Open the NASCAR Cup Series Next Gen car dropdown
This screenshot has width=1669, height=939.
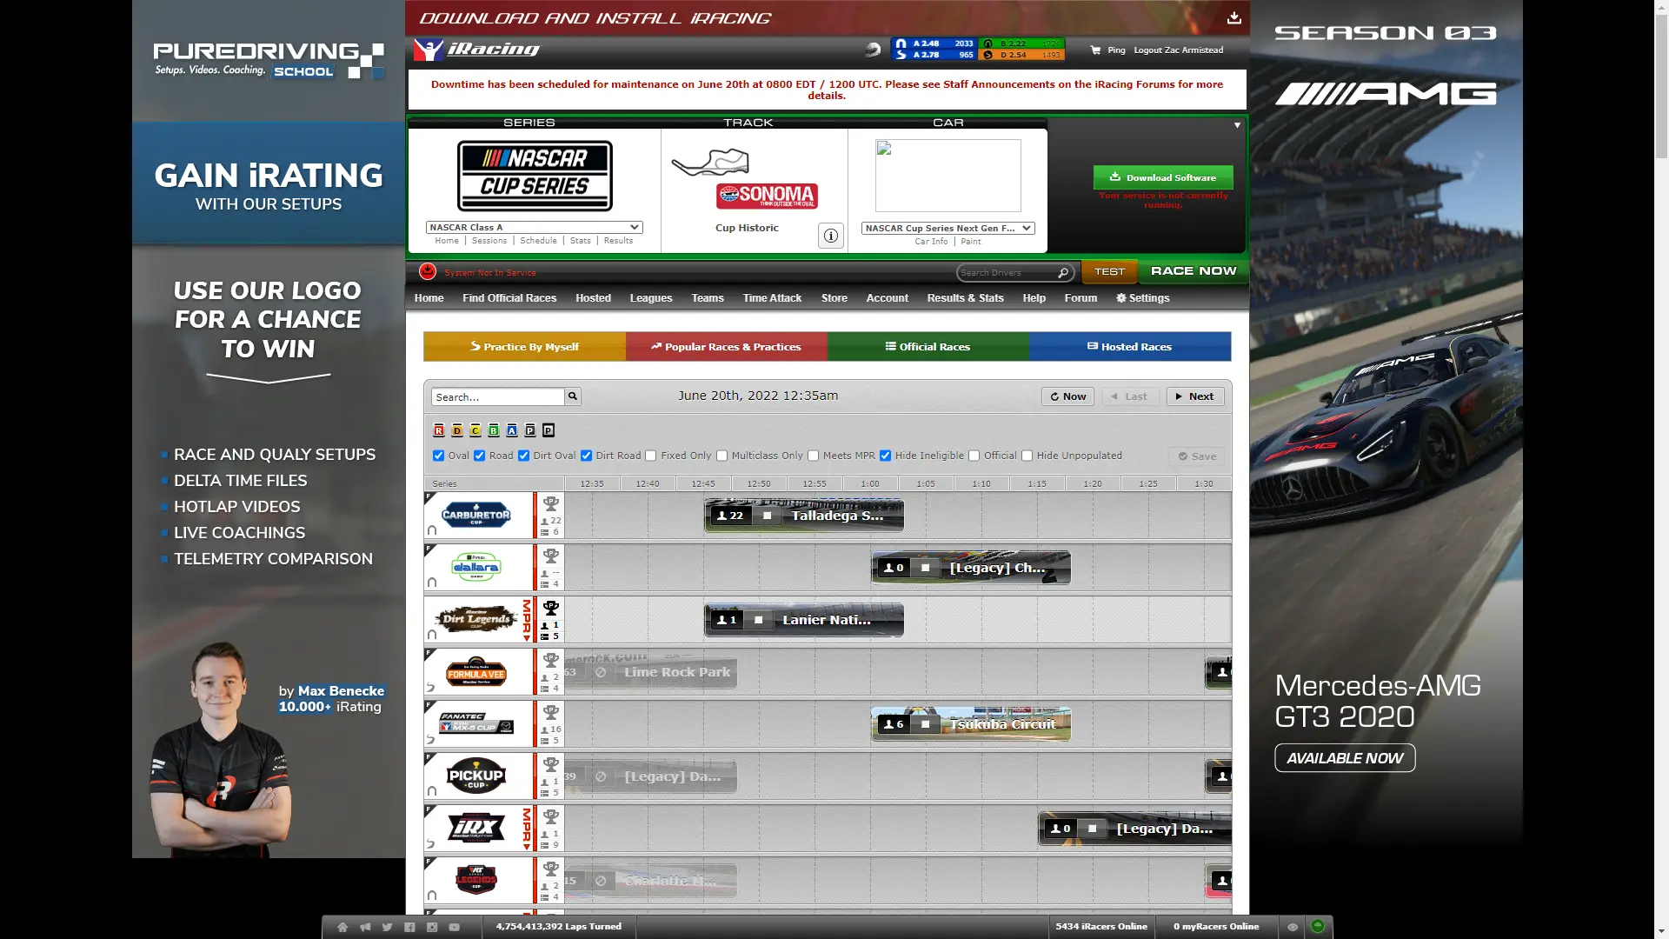(948, 228)
